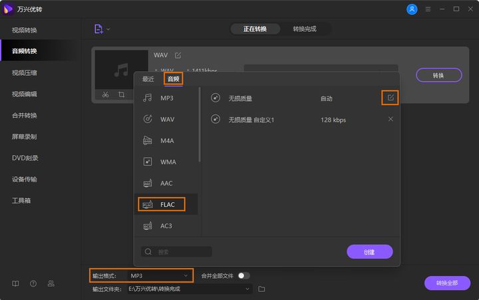
Task: Open 设备传输 in sidebar
Action: tap(25, 180)
